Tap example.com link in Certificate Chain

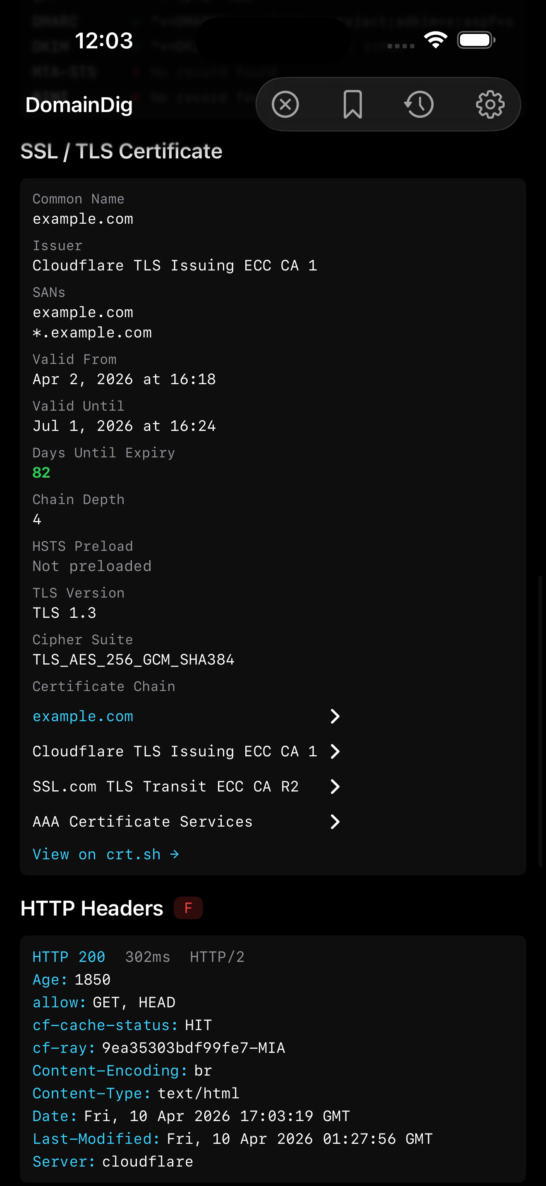pos(83,716)
